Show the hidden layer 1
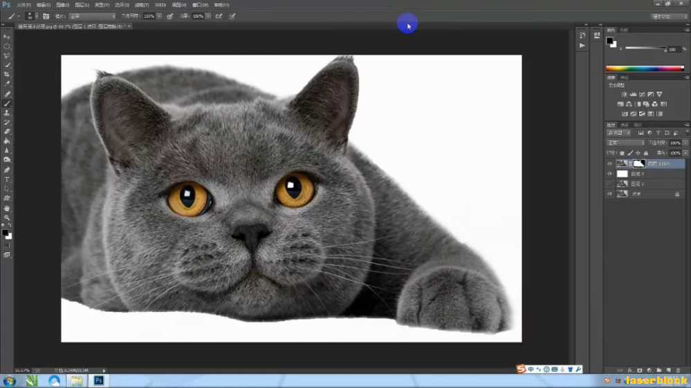The width and height of the screenshot is (691, 388). [x=609, y=184]
